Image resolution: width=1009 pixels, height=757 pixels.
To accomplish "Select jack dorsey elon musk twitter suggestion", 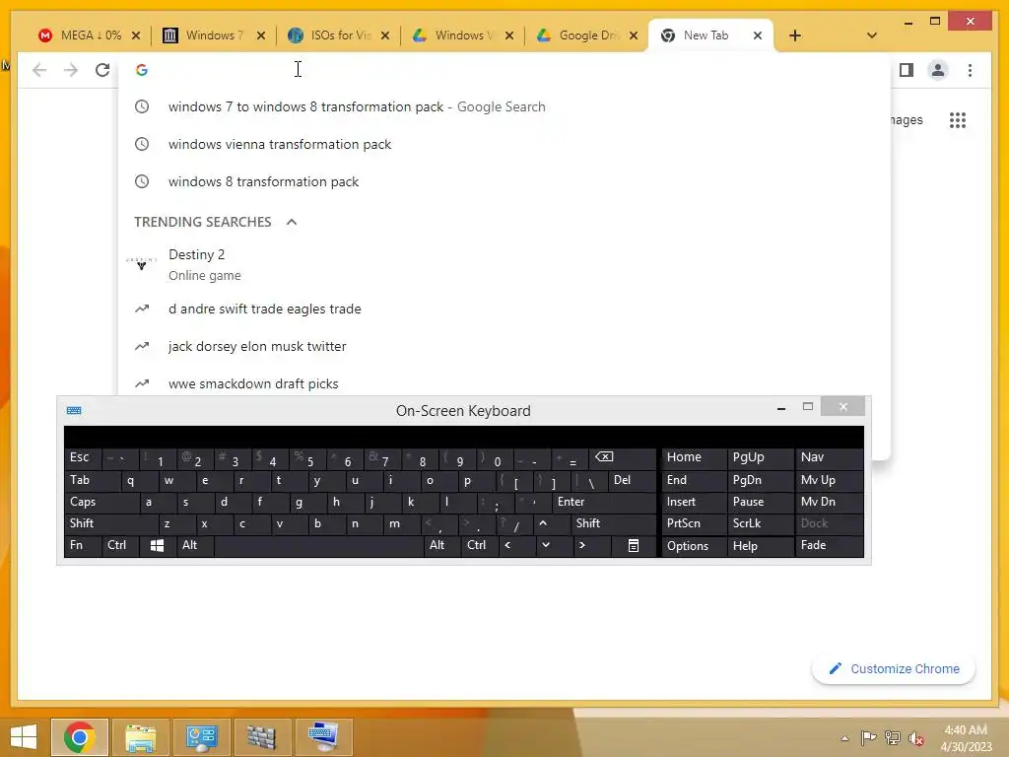I will point(504,346).
